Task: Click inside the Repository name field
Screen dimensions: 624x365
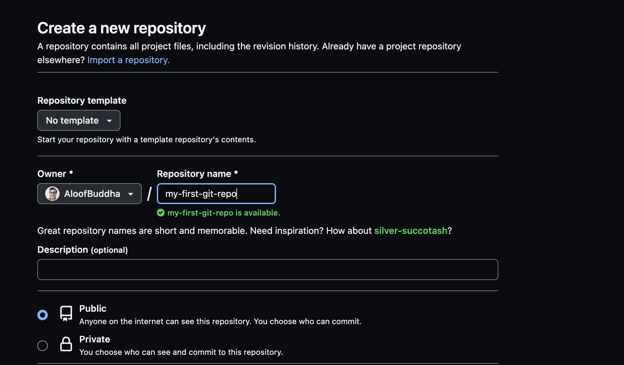Action: tap(216, 194)
